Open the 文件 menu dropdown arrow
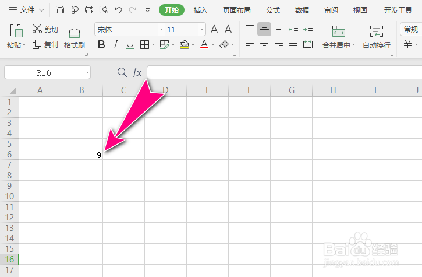This screenshot has height=277, width=422. (42, 10)
